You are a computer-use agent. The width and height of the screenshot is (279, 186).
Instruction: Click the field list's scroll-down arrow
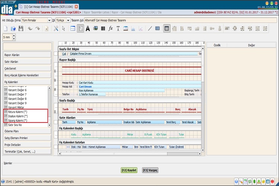click(x=49, y=125)
